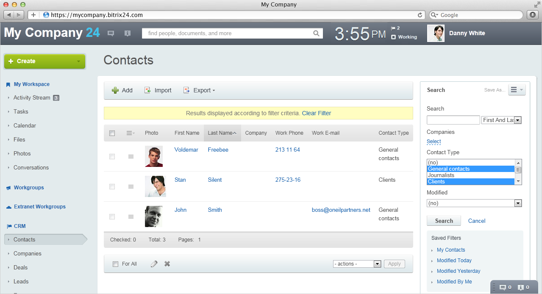Open the Calendar sidebar item
Image resolution: width=542 pixels, height=294 pixels.
(25, 125)
